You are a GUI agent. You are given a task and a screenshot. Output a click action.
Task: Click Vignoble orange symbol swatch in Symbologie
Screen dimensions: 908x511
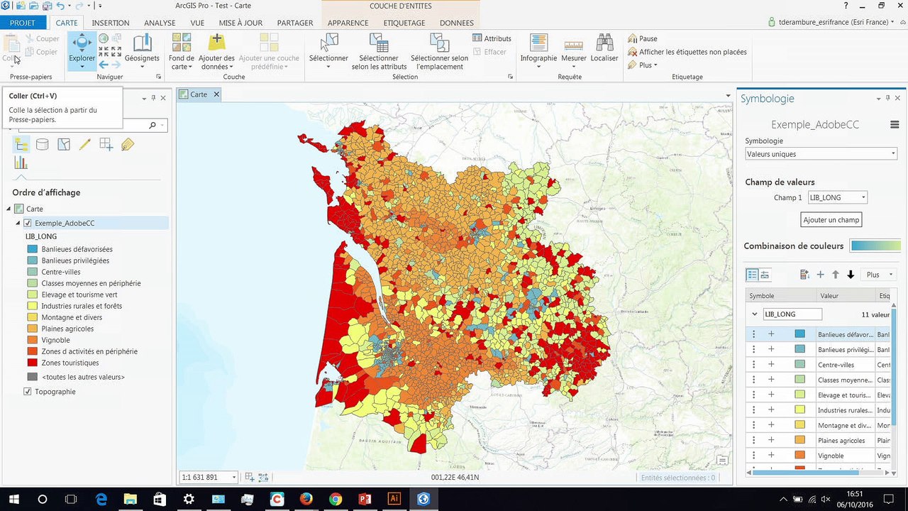coord(799,456)
